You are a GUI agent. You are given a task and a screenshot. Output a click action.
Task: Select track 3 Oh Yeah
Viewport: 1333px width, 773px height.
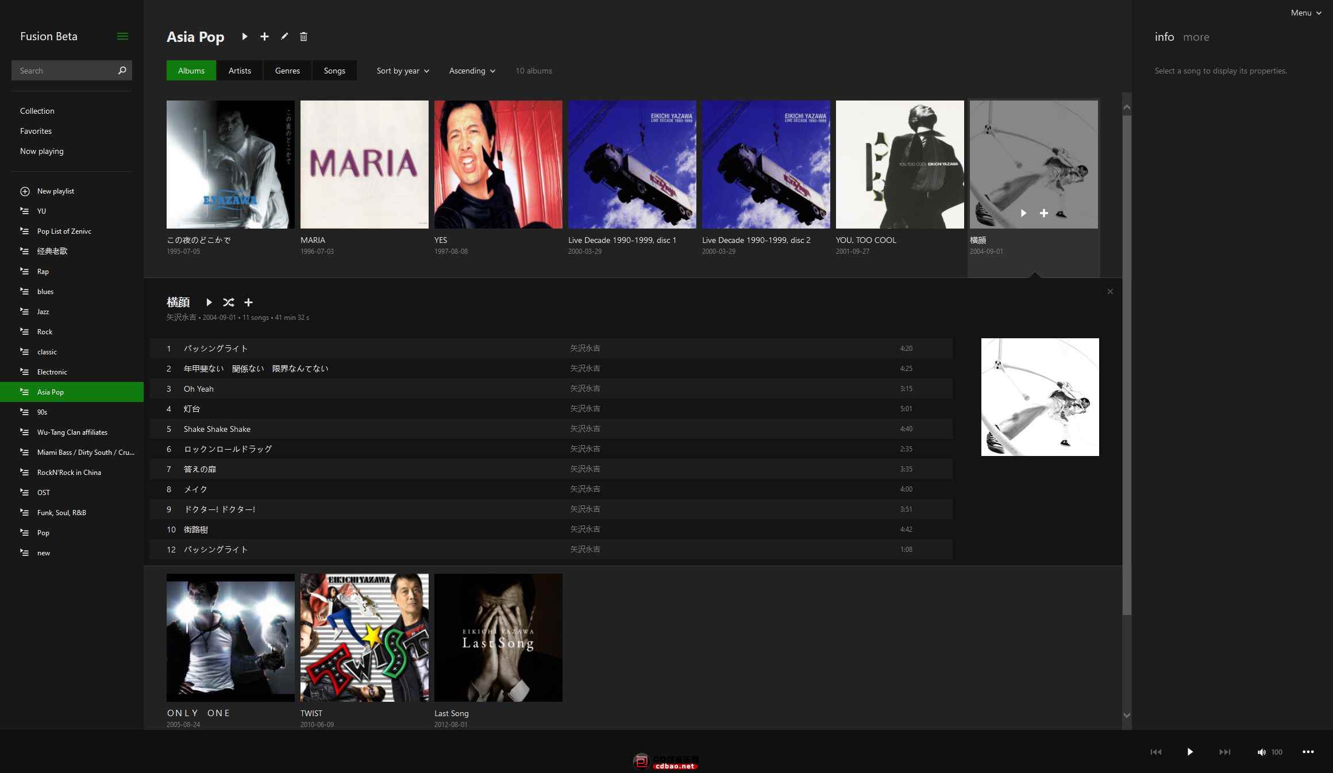[551, 389]
